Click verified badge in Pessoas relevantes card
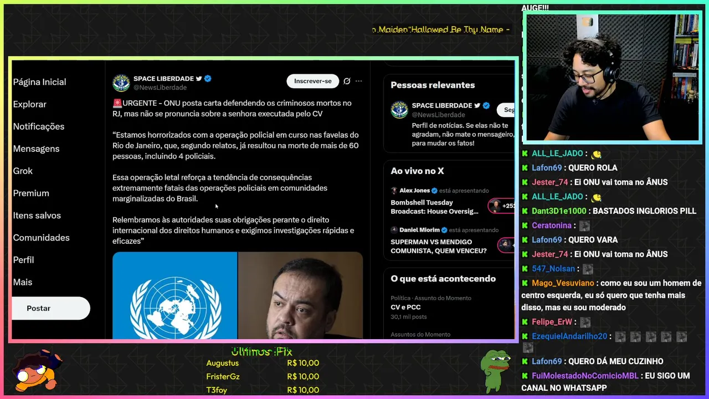 pos(486,105)
